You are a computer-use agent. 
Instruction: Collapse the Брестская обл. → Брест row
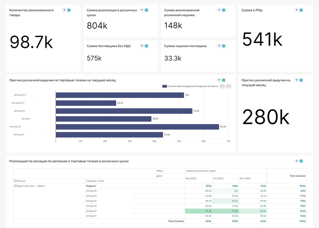click(x=15, y=186)
